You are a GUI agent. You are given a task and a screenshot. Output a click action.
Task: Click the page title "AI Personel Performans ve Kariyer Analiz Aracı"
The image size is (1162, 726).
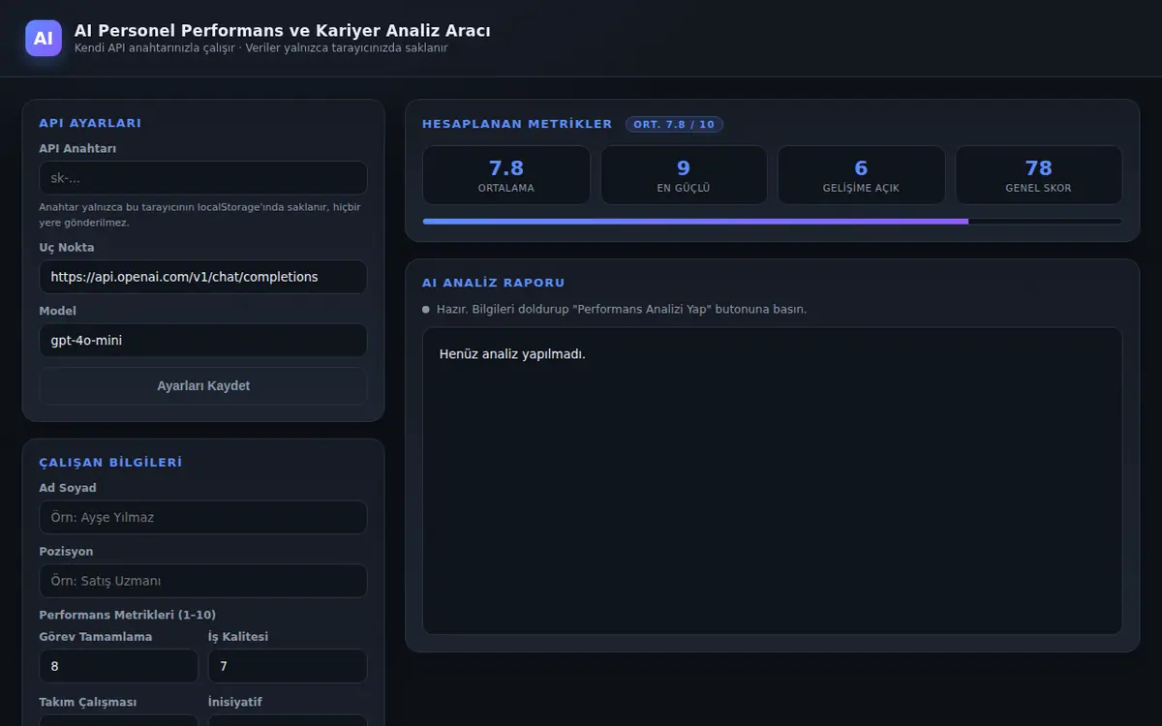coord(283,30)
